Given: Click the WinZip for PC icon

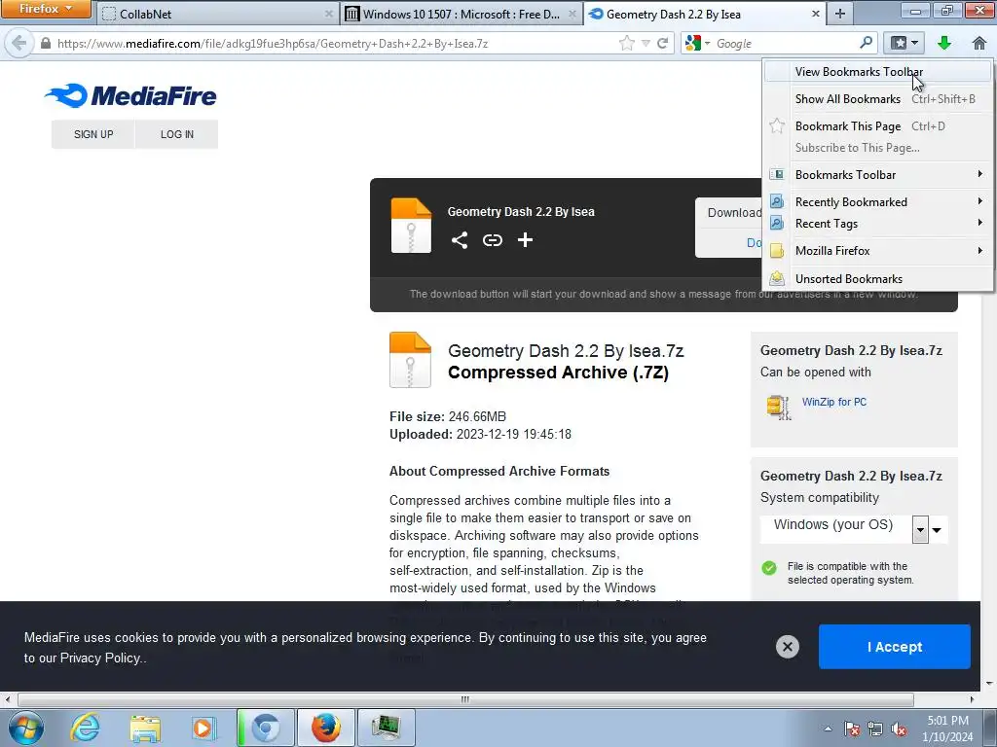Looking at the screenshot, I should [x=778, y=407].
